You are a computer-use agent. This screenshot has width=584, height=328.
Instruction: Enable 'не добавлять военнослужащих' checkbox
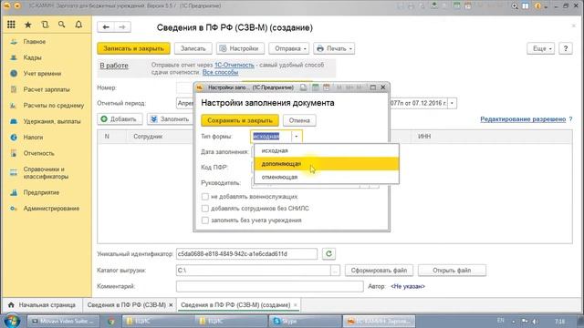click(x=204, y=197)
